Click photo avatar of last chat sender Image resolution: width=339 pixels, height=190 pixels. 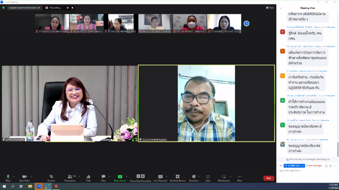(282, 144)
